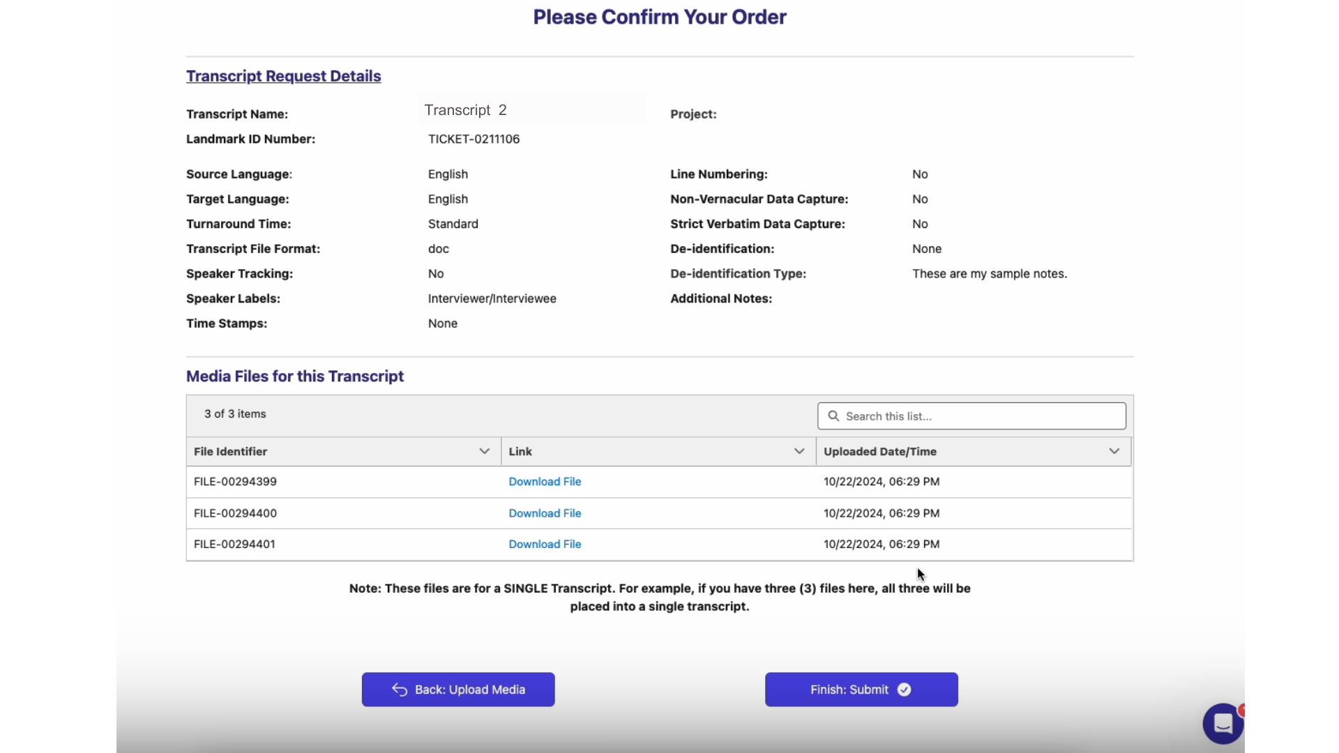The image size is (1339, 753).
Task: Expand the File Identifier column sort
Action: pyautogui.click(x=485, y=450)
